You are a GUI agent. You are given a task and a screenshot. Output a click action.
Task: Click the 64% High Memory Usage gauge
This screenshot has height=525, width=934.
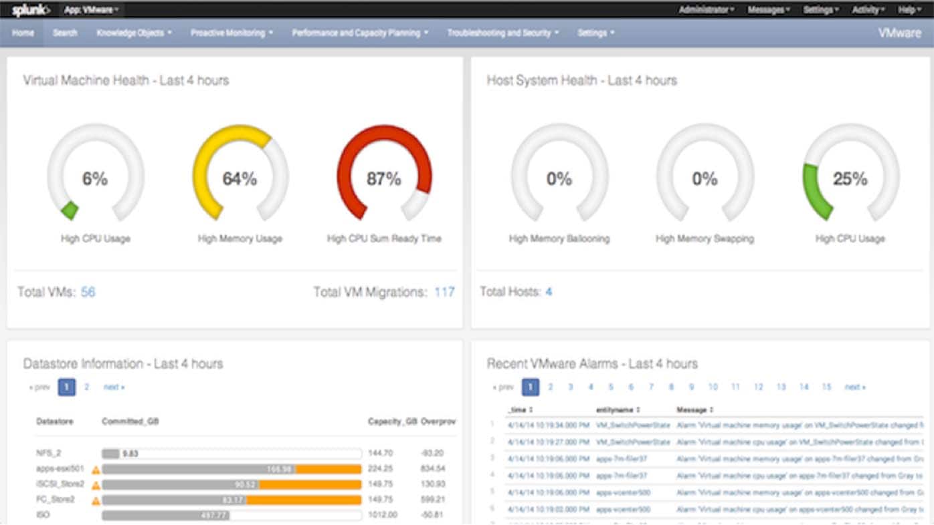(240, 173)
